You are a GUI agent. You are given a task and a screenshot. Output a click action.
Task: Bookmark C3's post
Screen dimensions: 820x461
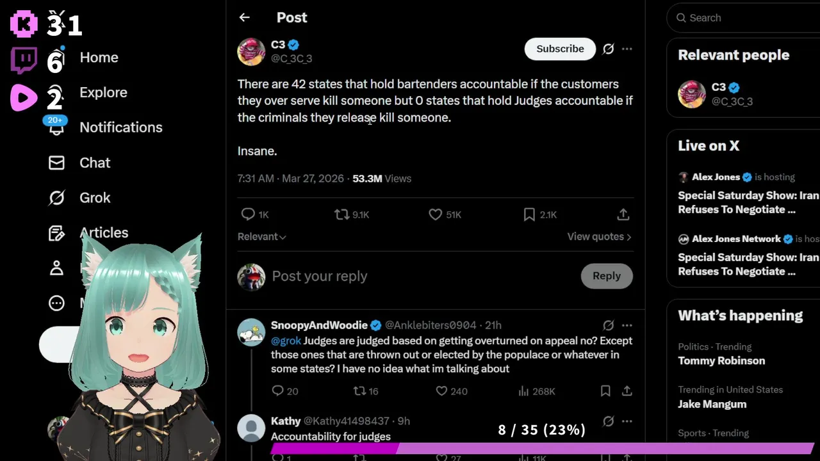click(529, 214)
